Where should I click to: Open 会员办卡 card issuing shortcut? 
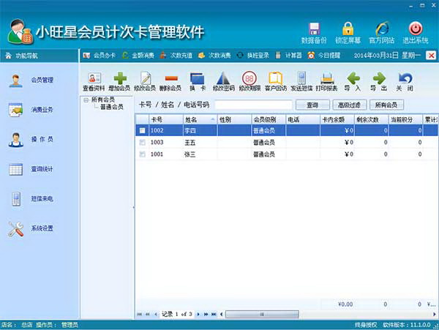[99, 56]
